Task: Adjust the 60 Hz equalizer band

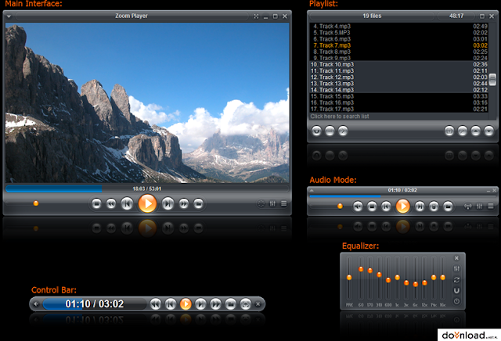Action: (361, 269)
